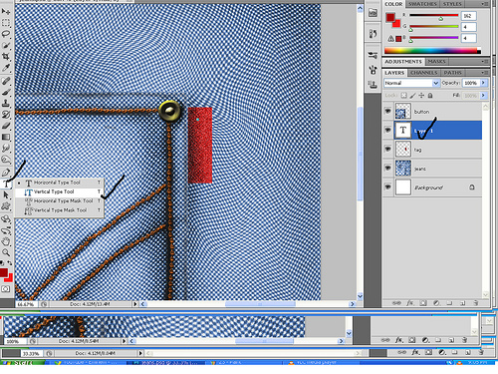Viewport: 498px width, 374px height.
Task: Select the Quick Selection tool
Action: [x=6, y=45]
